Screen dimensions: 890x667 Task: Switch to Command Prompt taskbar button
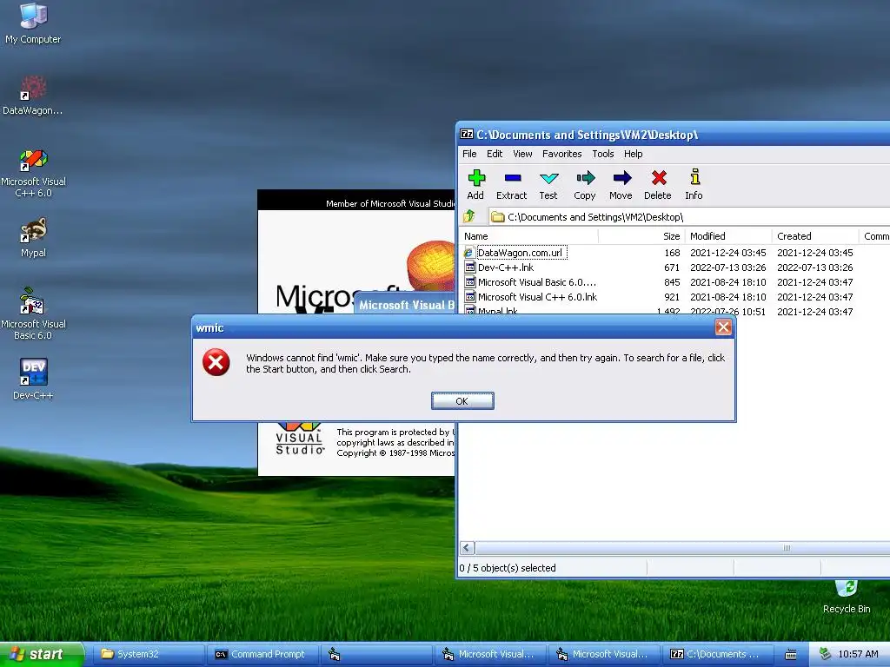pos(262,654)
